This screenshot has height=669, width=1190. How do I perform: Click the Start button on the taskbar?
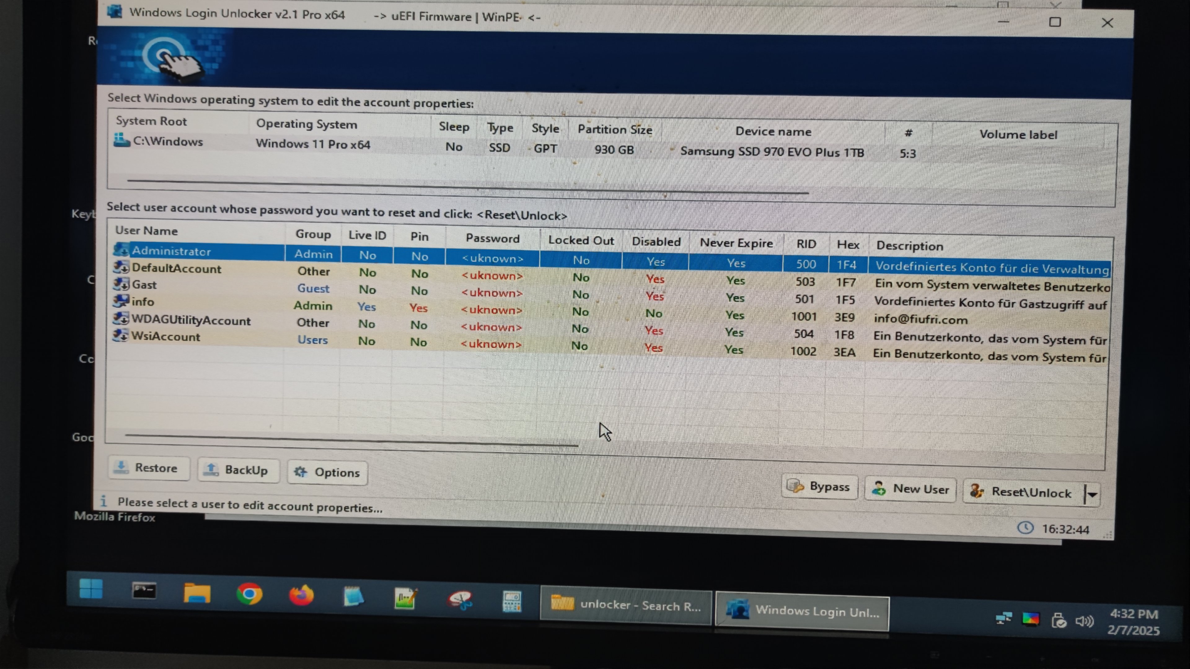point(90,589)
